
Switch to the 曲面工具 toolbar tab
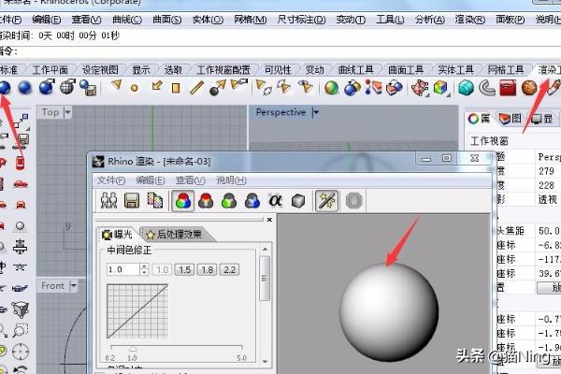(406, 70)
